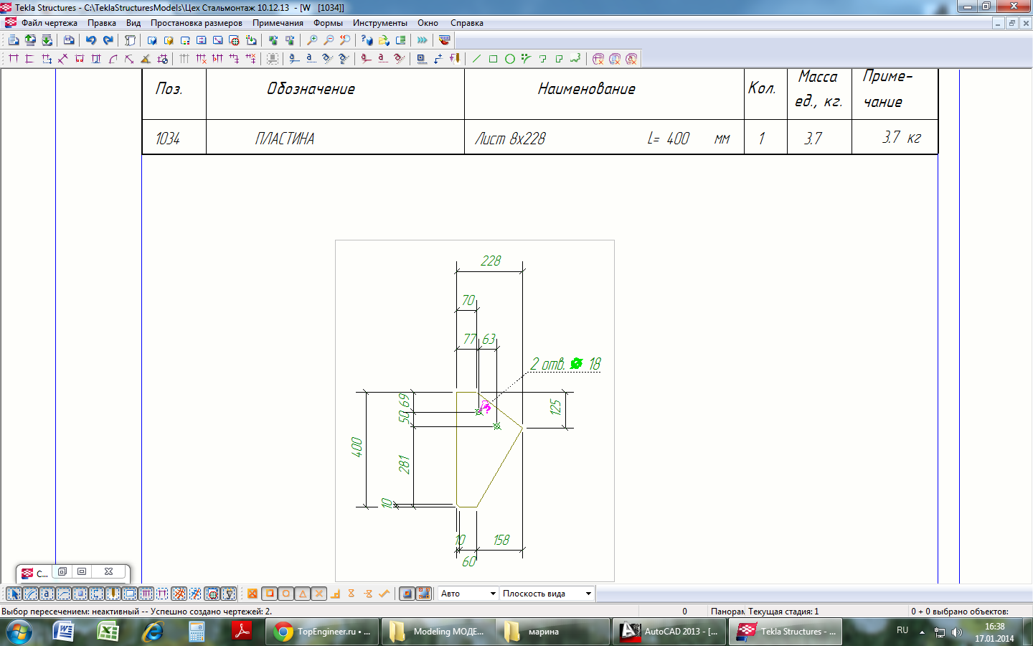Click the zoom in magnifier icon
This screenshot has width=1033, height=646.
point(312,40)
